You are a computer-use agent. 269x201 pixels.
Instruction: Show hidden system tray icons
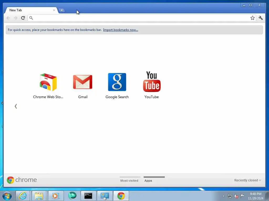click(x=223, y=196)
